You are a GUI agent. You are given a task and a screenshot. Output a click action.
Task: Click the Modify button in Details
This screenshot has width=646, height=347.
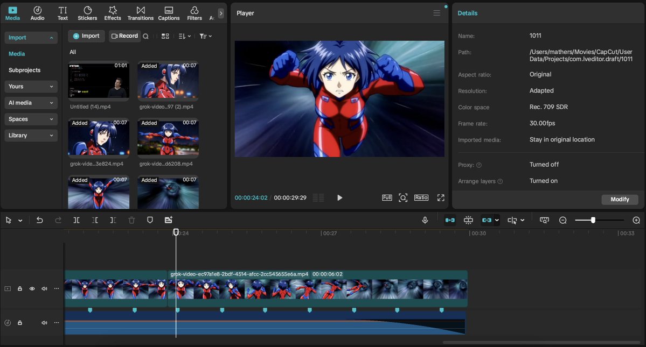click(x=620, y=200)
